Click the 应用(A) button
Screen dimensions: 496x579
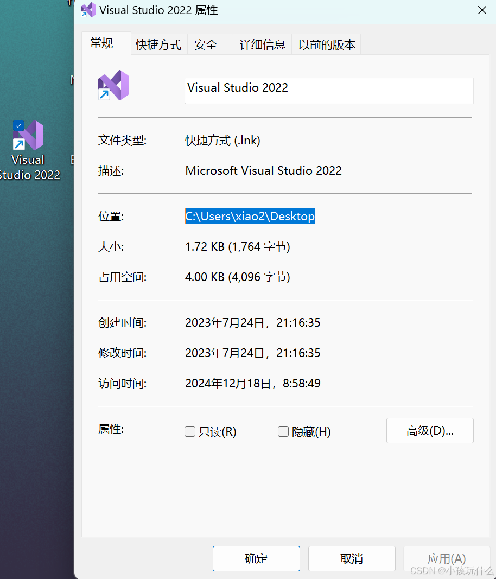[447, 558]
